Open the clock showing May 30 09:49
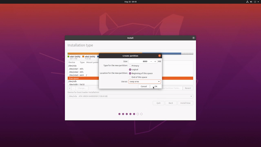Image resolution: width=261 pixels, height=147 pixels. pyautogui.click(x=130, y=2)
